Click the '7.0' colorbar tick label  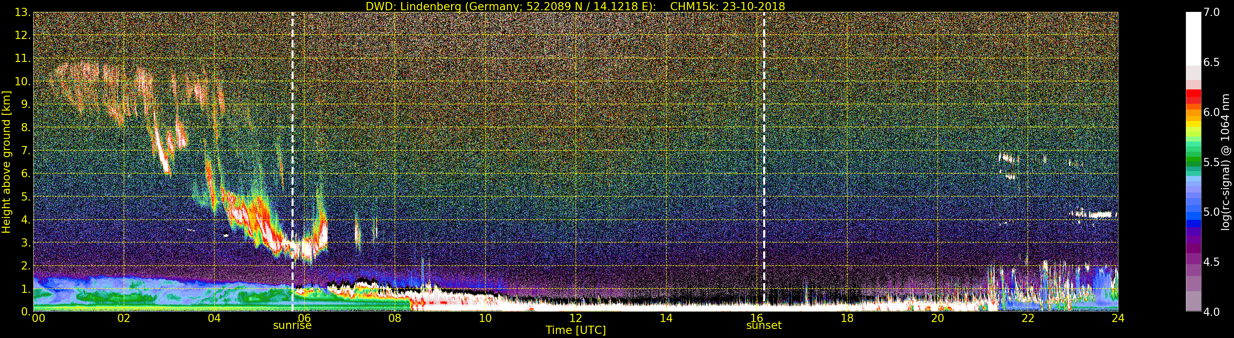(1211, 12)
